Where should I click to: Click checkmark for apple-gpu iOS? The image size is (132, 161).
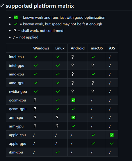point(112,143)
